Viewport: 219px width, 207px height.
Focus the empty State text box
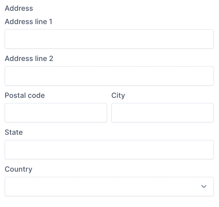tap(109, 150)
